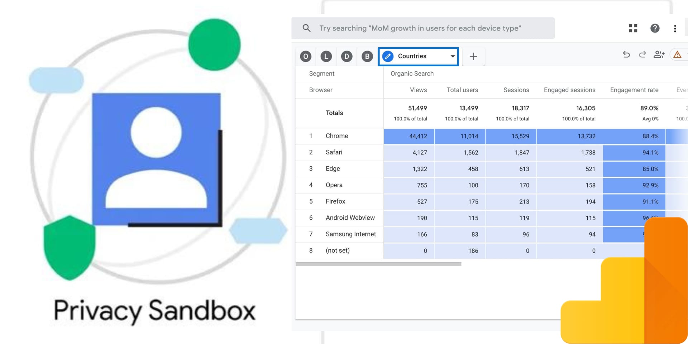
Task: Click the redo arrow icon
Action: (x=642, y=54)
